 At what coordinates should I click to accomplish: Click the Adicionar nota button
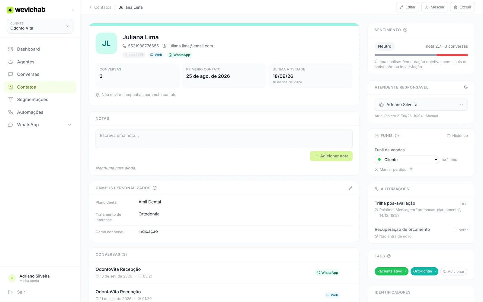[x=331, y=156]
